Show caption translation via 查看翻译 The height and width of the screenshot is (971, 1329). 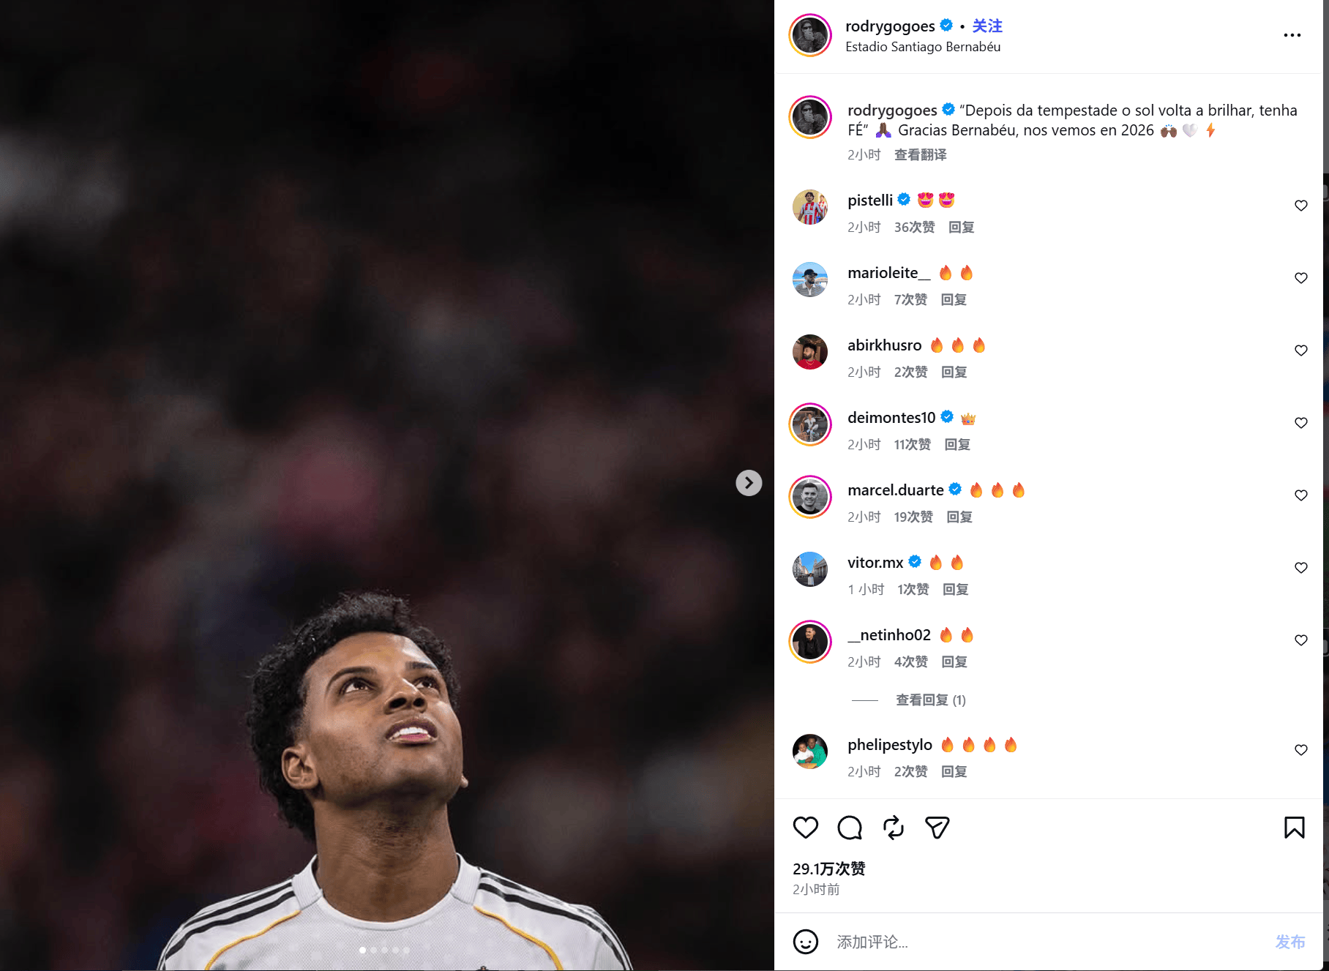pos(921,155)
